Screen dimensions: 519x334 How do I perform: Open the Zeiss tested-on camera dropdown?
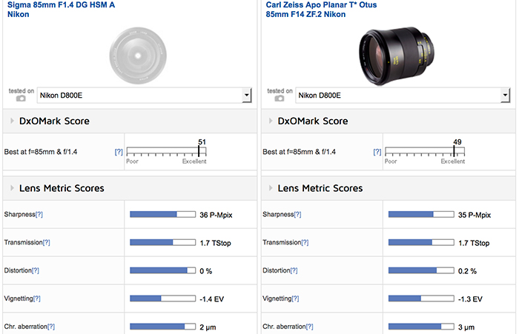point(403,96)
